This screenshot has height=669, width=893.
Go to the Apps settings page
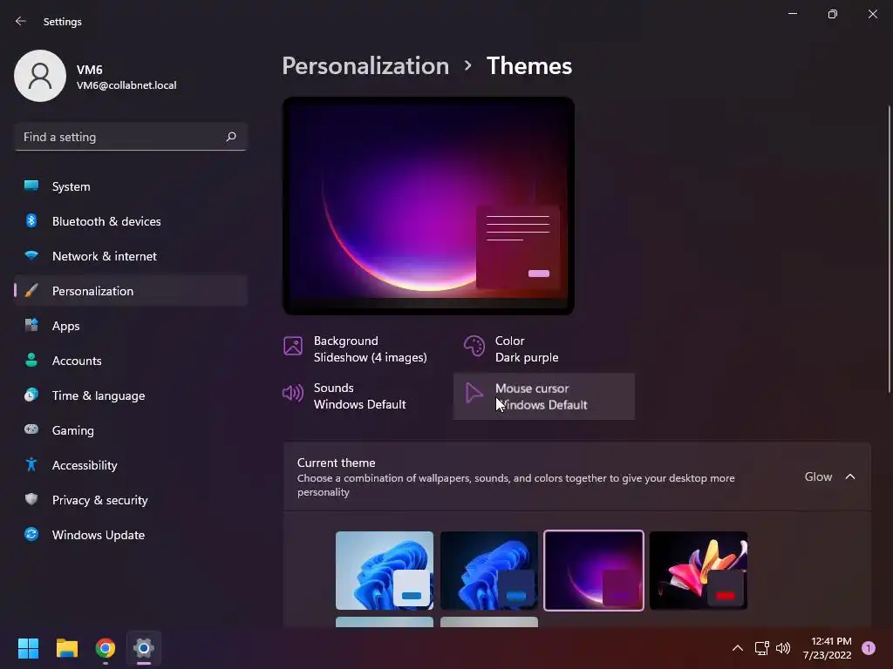click(131, 326)
